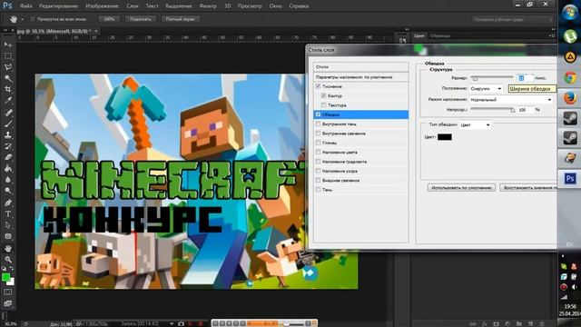Enable the Глянец checkbox
581x327 pixels.
(318, 143)
